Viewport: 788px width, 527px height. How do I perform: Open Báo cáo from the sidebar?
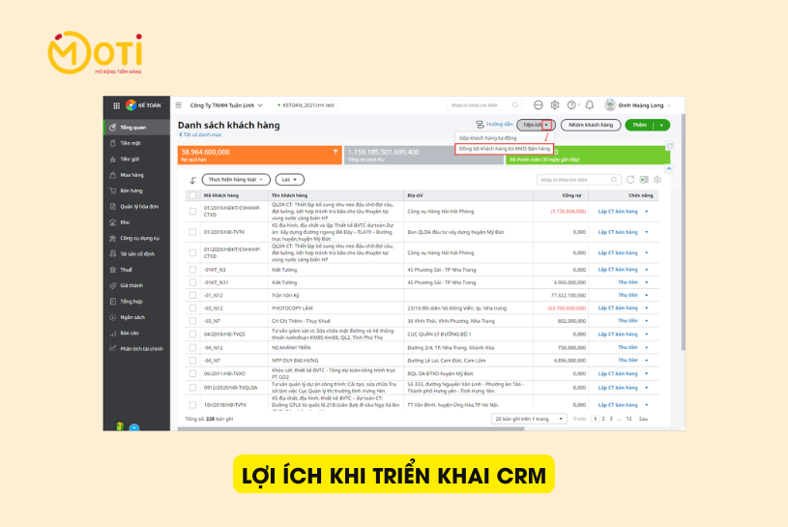[113, 332]
